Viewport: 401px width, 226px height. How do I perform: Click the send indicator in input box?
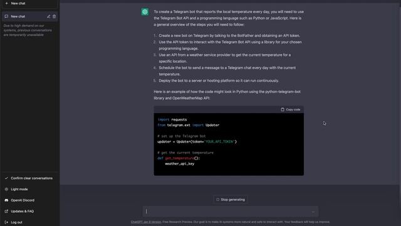pos(313,212)
